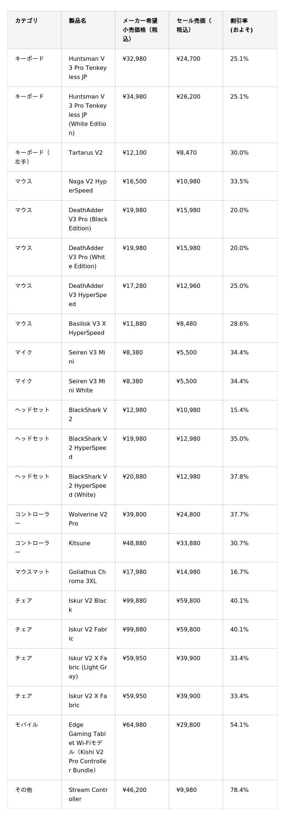
Task: Click the Basilisk V3 X HyperSpeed cell
Action: 87,328
